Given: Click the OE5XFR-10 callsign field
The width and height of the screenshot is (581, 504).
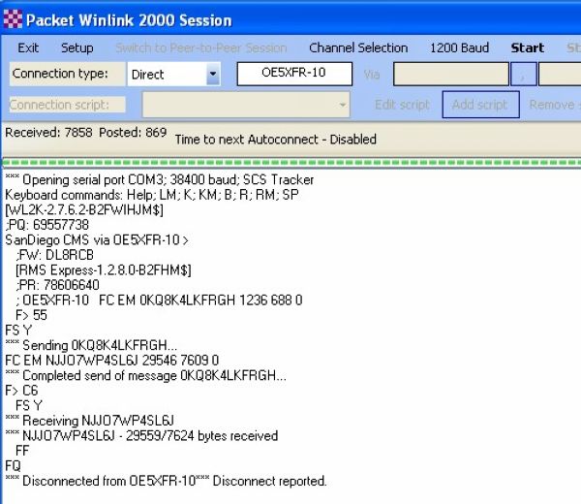Looking at the screenshot, I should (293, 75).
